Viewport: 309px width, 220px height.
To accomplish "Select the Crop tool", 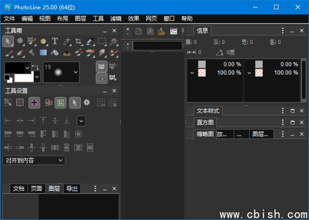I will click(78, 41).
